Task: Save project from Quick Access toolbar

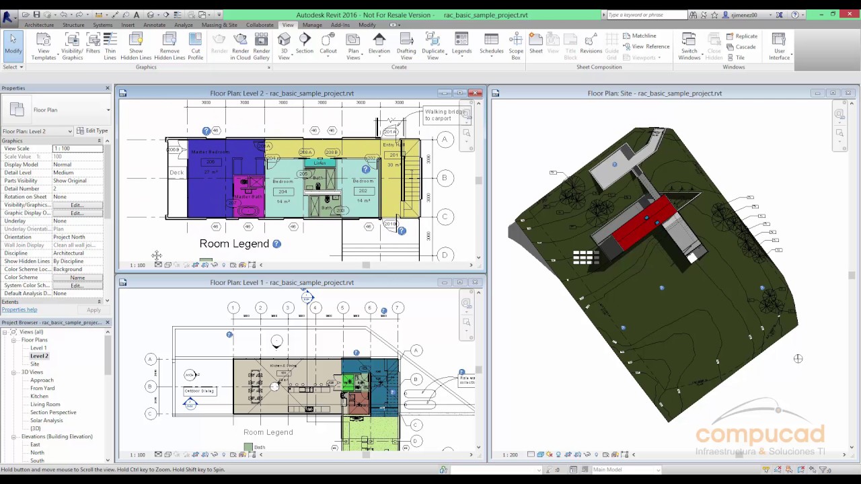Action: (x=36, y=15)
